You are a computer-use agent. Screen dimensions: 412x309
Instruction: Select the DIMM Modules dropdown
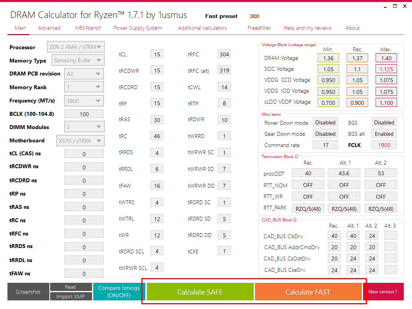(x=84, y=127)
